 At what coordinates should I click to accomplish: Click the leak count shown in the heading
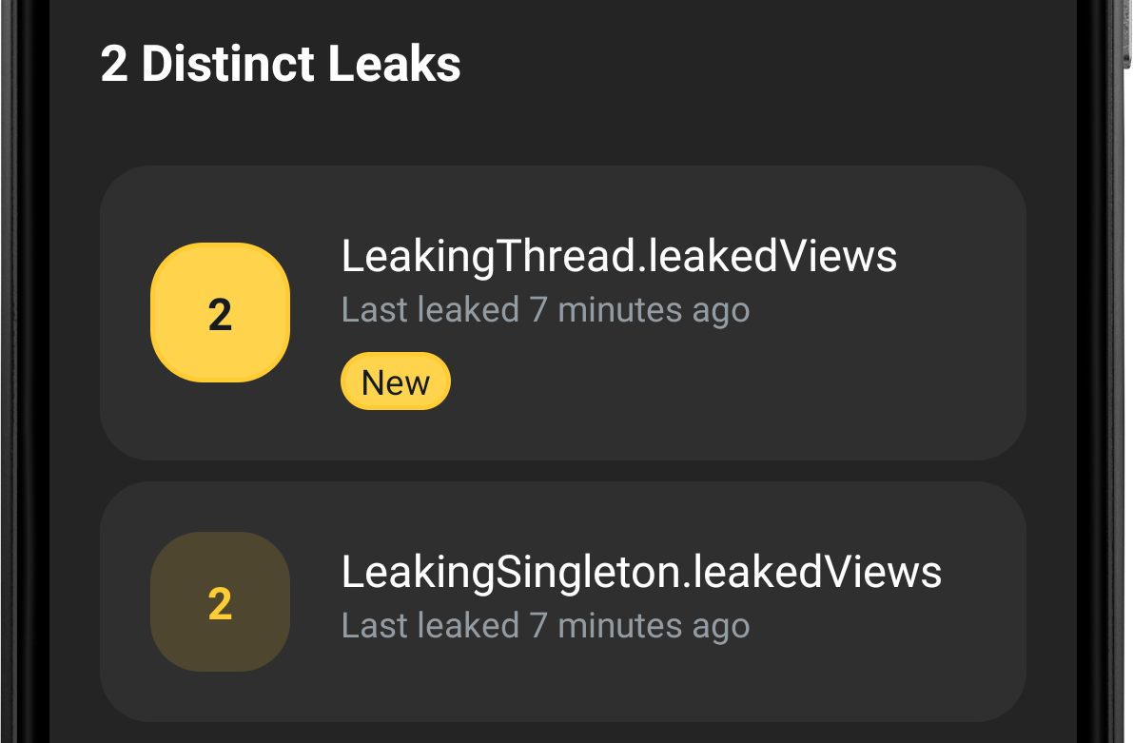pos(116,63)
